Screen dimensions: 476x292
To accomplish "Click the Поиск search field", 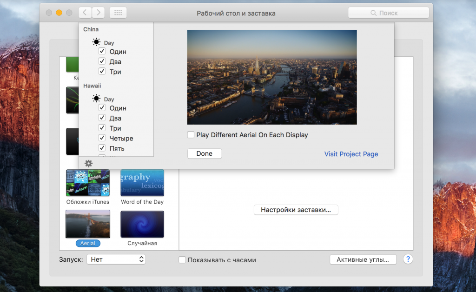I will 388,13.
